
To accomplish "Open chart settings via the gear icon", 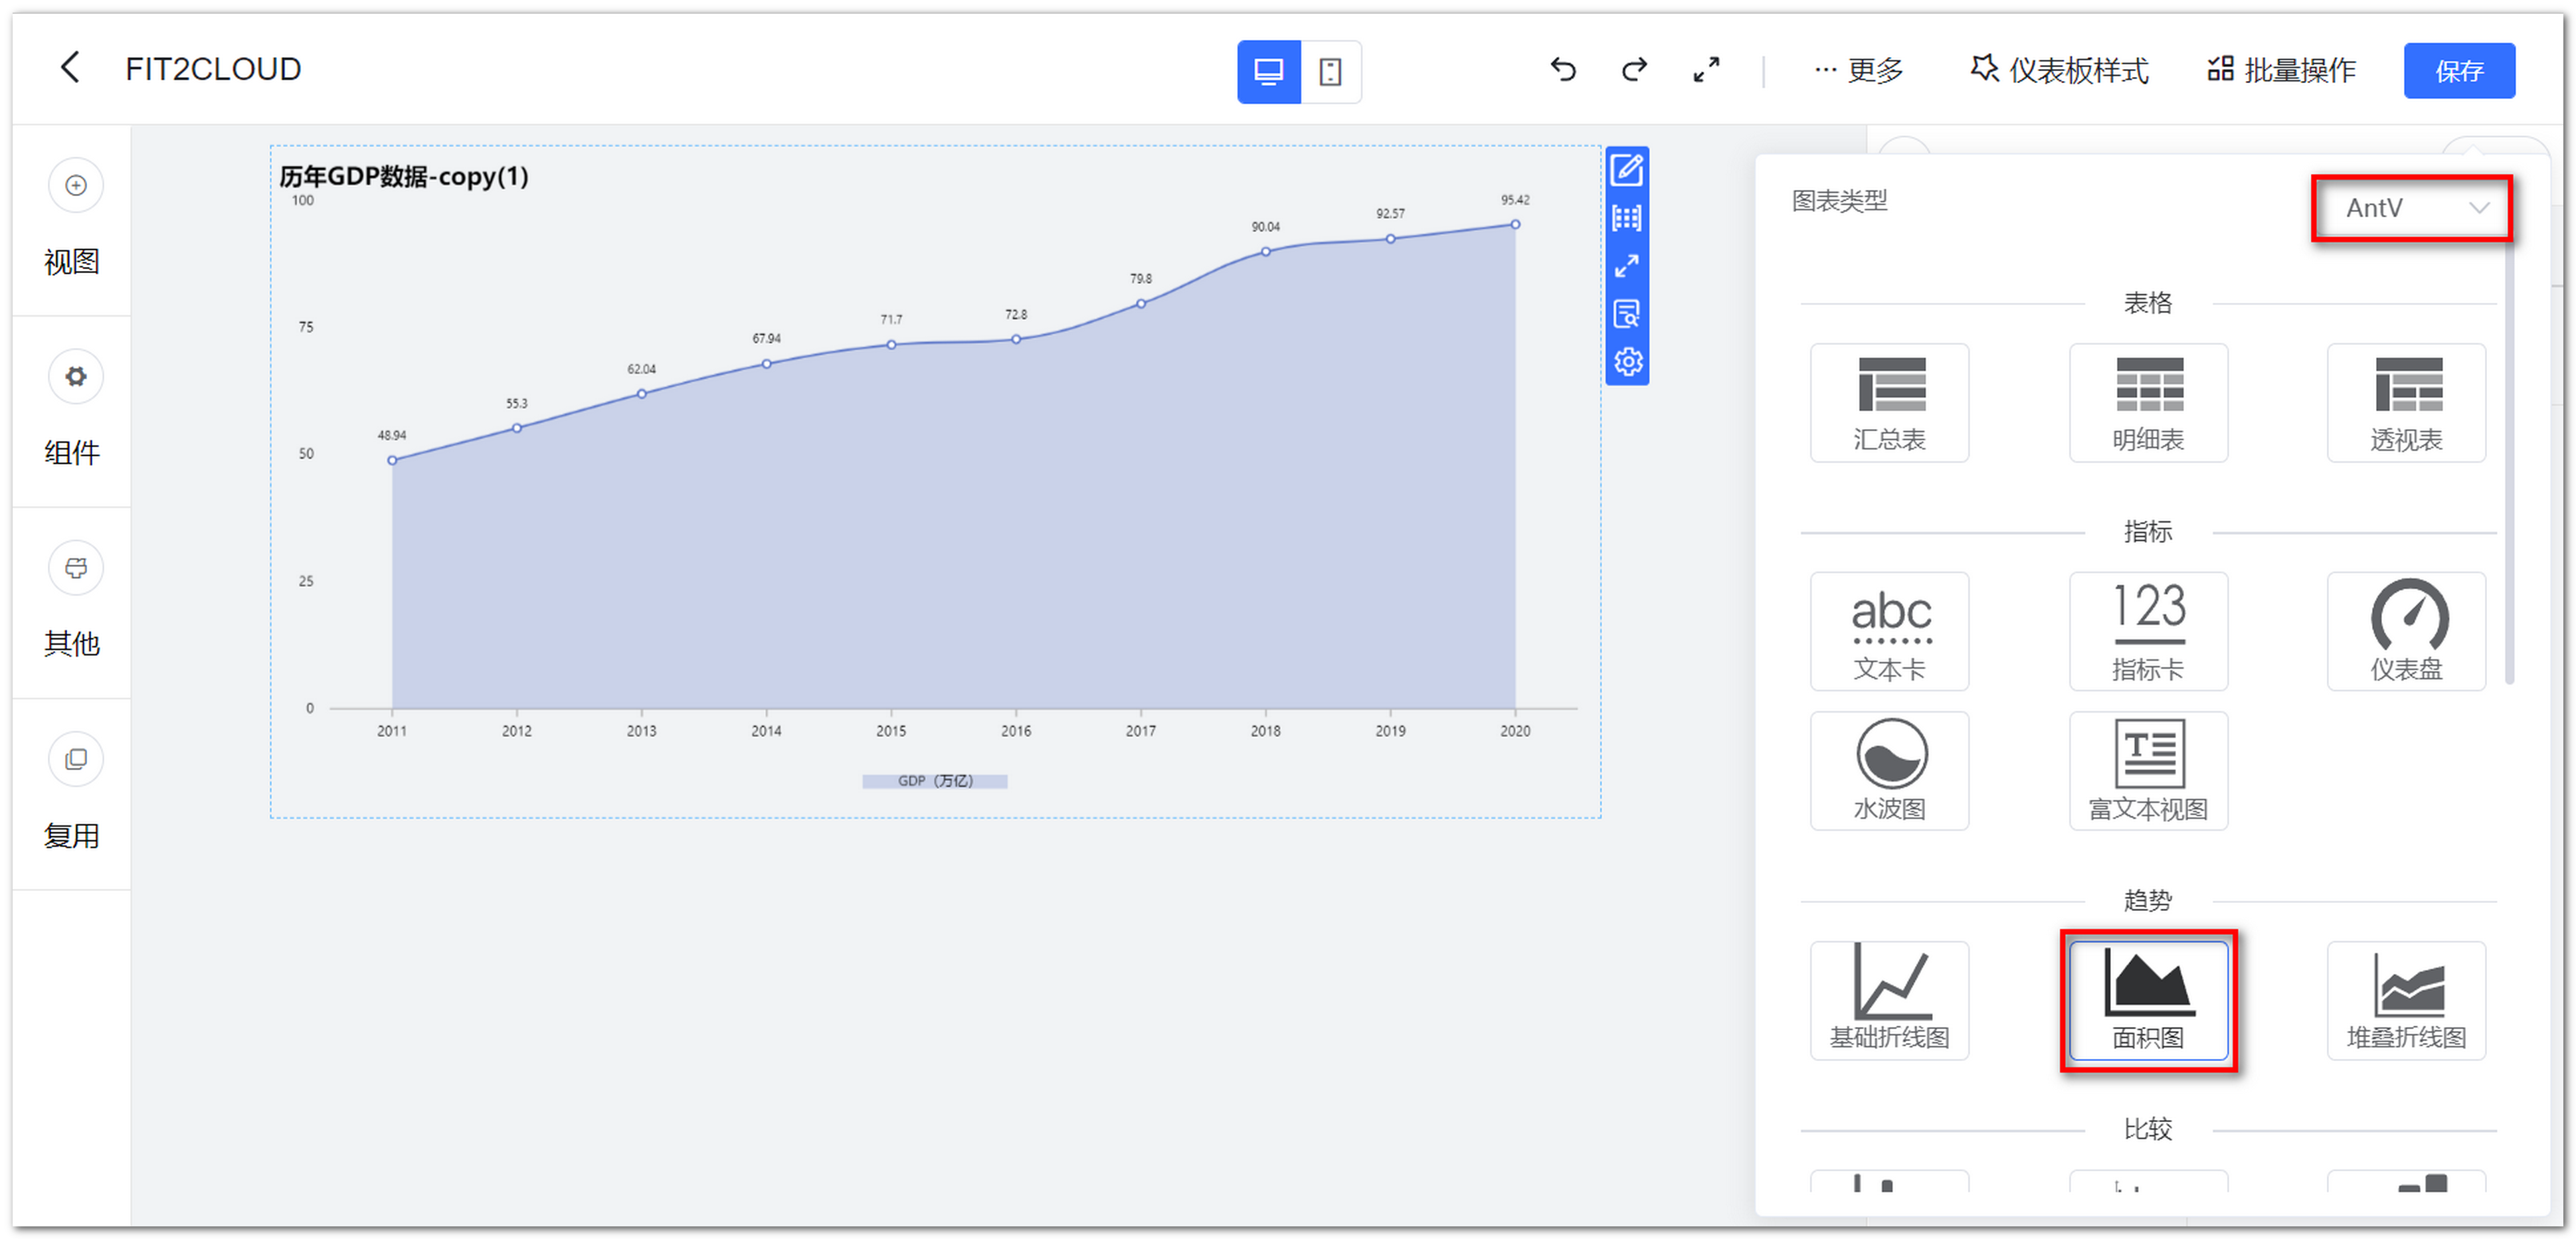I will [x=1627, y=362].
